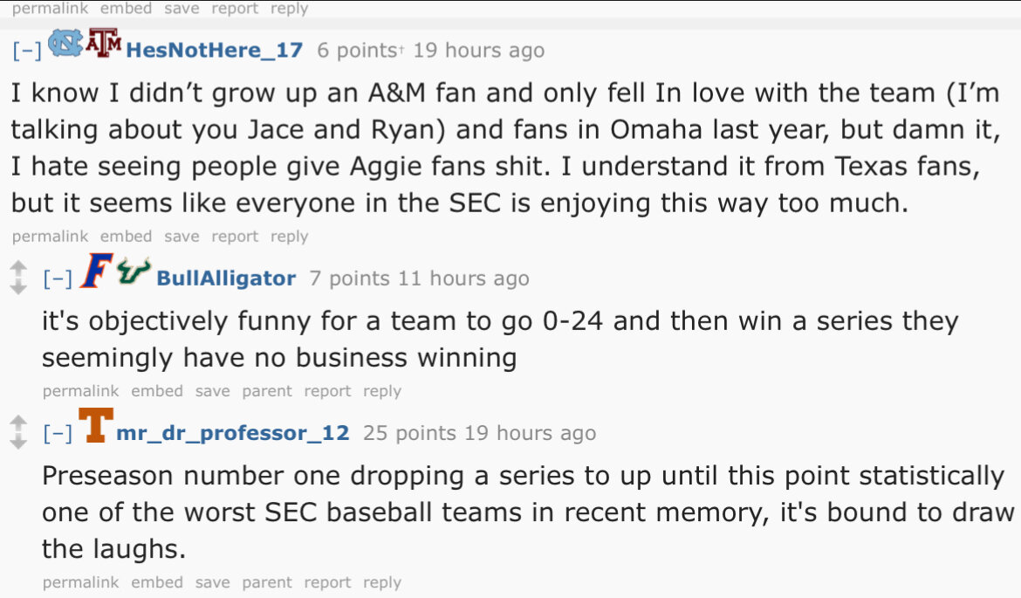Click the USF Bulls flair icon
Image resolution: width=1021 pixels, height=598 pixels.
pyautogui.click(x=134, y=271)
